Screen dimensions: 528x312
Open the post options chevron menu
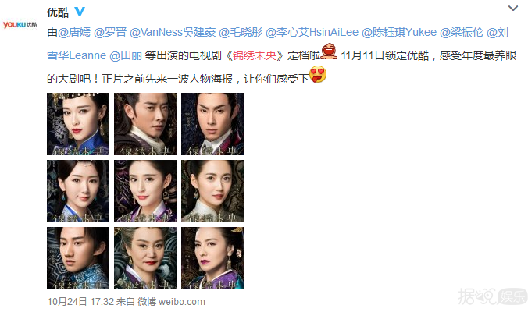pos(513,8)
